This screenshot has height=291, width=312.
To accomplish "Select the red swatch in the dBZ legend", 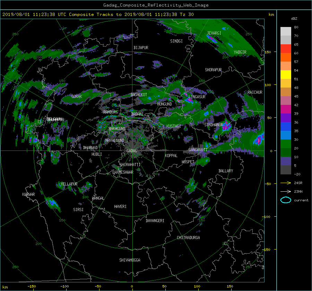I will coord(286,49).
